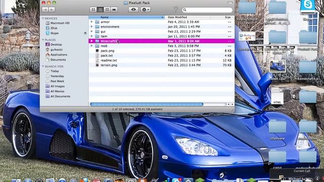Screen dimensions: 324x182
Task: Expand the armor folder disclosure triangle
Action: (x=92, y=22)
